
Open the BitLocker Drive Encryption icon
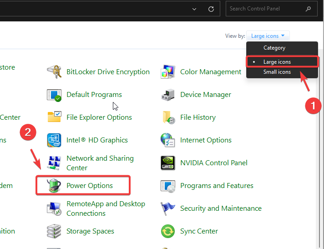[54, 72]
